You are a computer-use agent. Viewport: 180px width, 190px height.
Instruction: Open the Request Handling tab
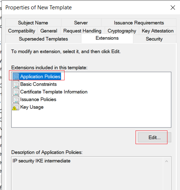click(82, 31)
